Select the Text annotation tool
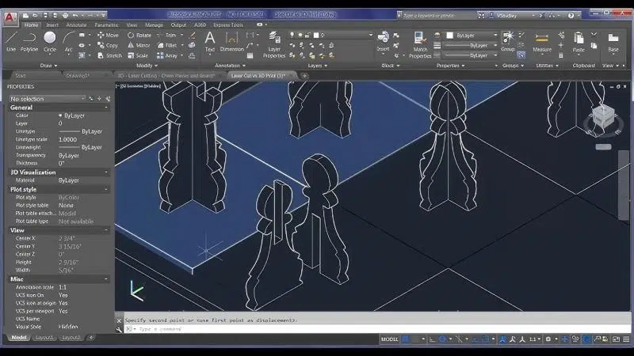The height and width of the screenshot is (356, 634). [209, 42]
